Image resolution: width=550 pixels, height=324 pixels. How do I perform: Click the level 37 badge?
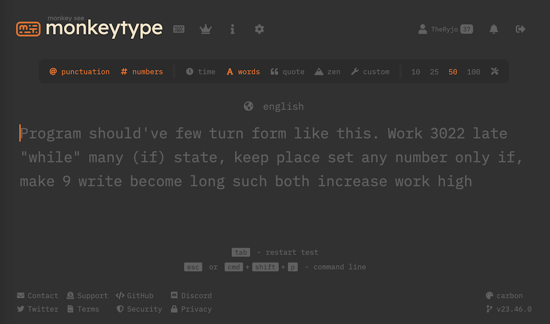[x=466, y=29]
